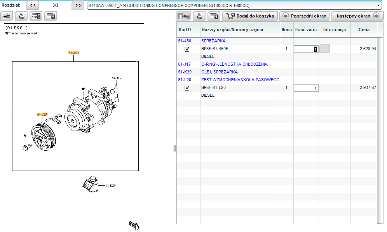Click the left panel list download icon
The width and height of the screenshot is (387, 232).
(51, 16)
